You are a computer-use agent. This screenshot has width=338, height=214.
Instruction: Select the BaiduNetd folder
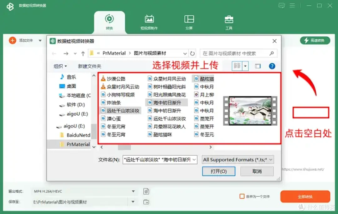pos(75,135)
